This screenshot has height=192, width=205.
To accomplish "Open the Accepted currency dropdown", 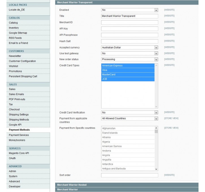I will [130, 47].
